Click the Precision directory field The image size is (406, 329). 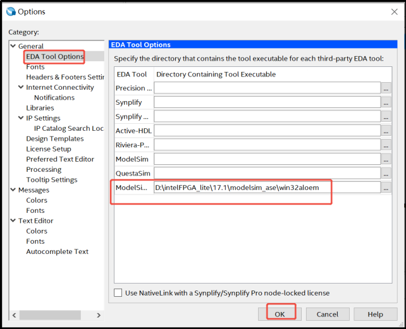(267, 88)
